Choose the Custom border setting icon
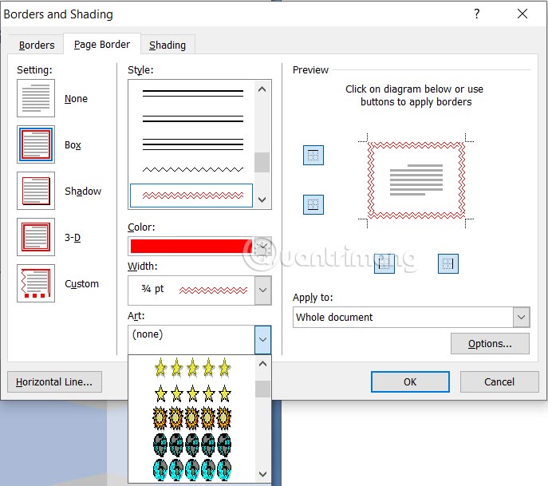 (x=36, y=283)
